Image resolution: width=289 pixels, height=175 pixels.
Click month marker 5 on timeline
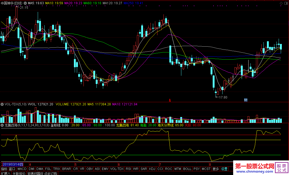coord(76,164)
